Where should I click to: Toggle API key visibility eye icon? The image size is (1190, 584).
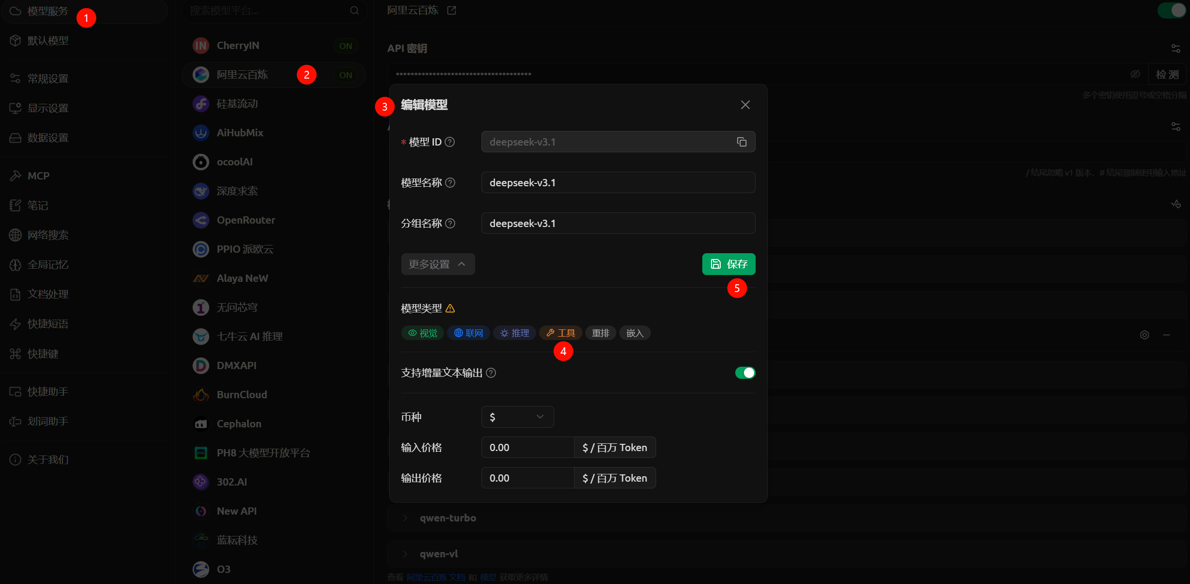pos(1135,74)
